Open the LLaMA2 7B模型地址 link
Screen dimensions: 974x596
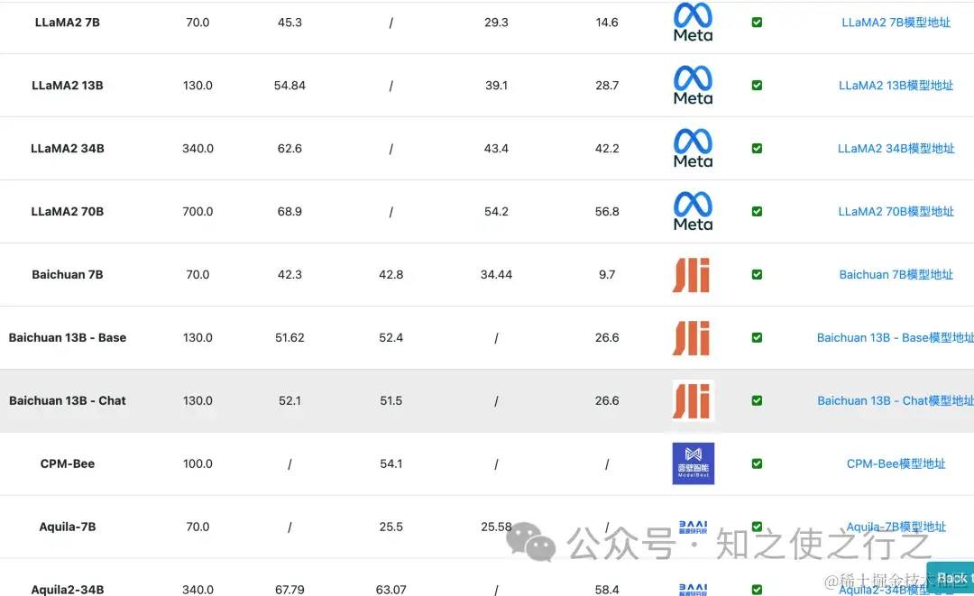click(x=896, y=23)
